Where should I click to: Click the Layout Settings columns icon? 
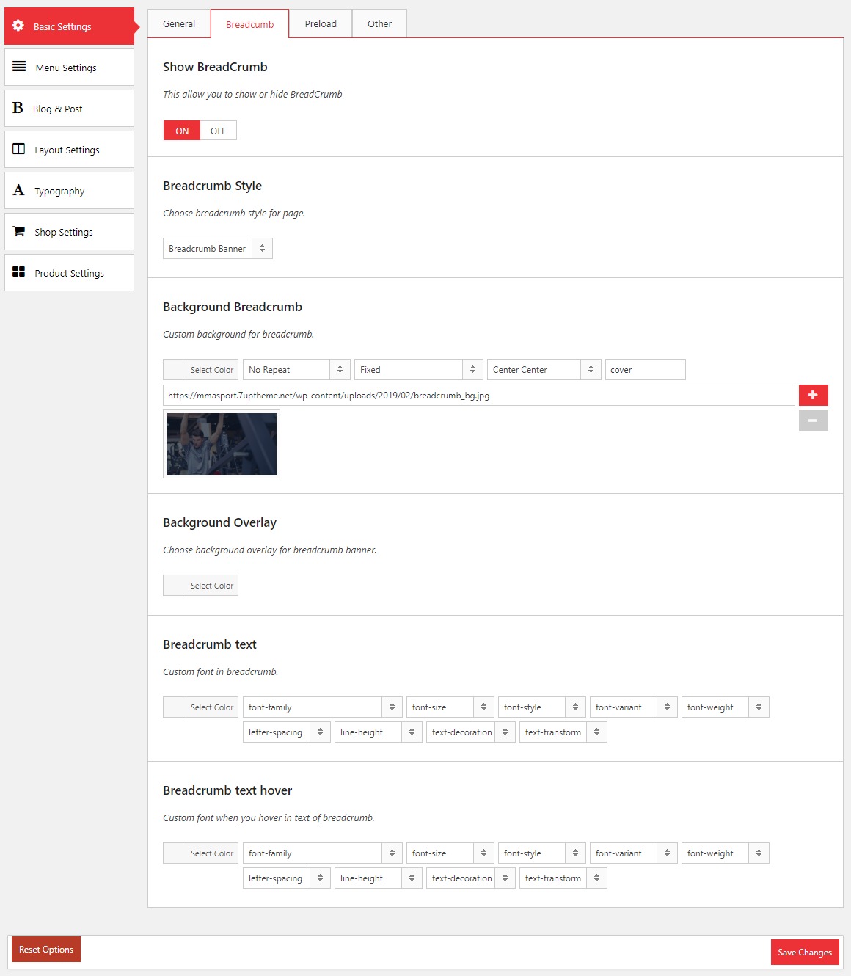pyautogui.click(x=19, y=149)
